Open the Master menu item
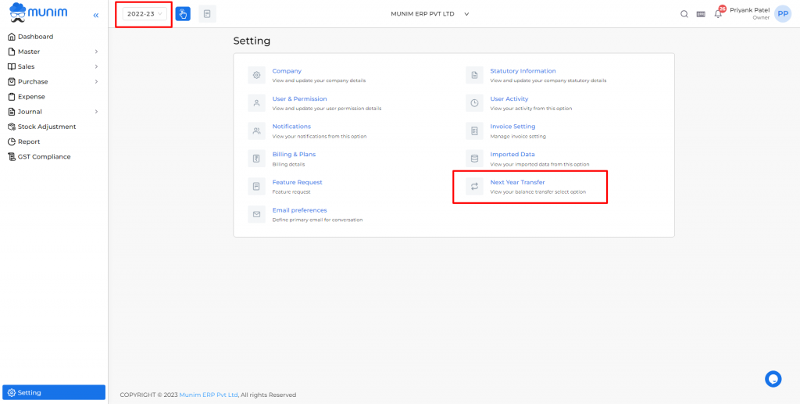This screenshot has width=800, height=404. 29,52
